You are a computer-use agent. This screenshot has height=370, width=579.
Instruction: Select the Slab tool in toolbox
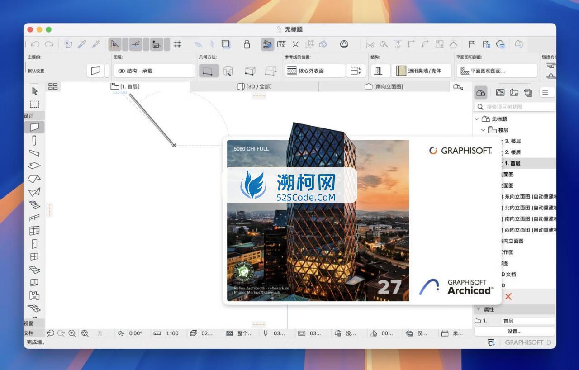click(34, 166)
